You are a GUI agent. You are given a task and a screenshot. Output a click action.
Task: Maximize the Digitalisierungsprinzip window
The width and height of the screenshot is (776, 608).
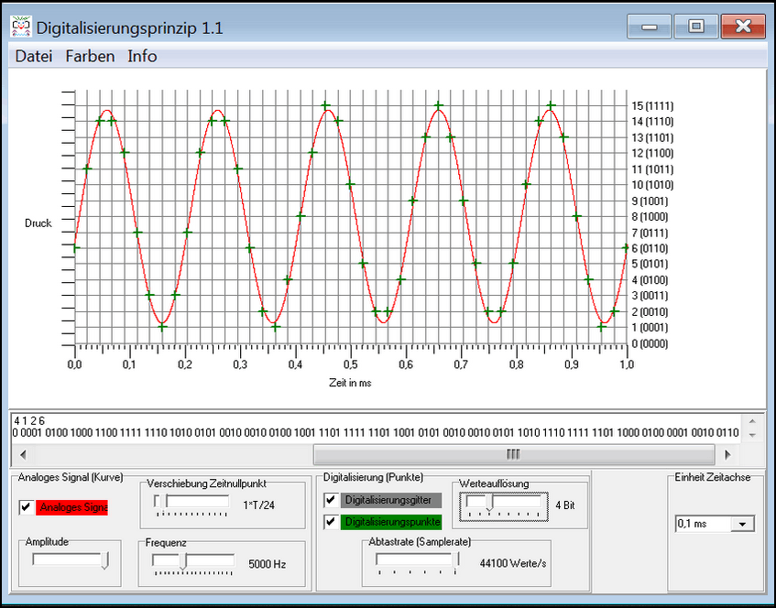point(695,27)
